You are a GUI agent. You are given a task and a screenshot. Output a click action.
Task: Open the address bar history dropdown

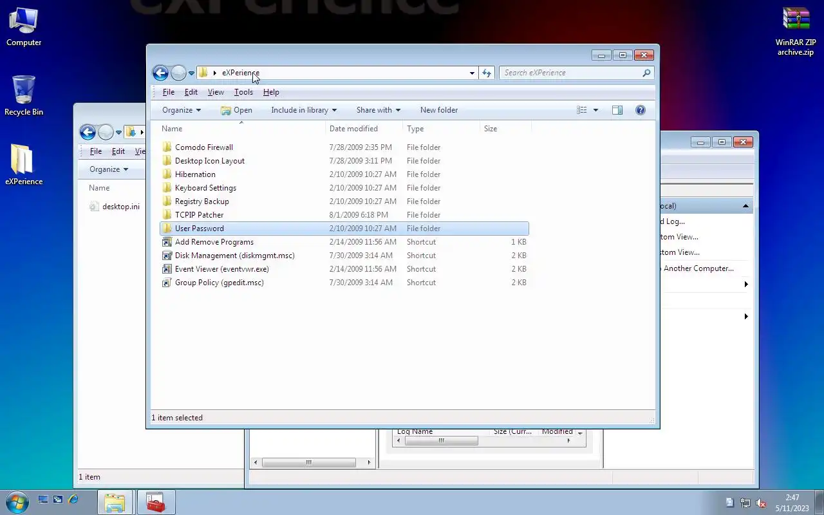point(472,73)
